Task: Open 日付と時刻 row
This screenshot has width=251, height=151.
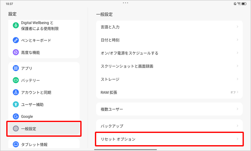Action: click(x=169, y=40)
